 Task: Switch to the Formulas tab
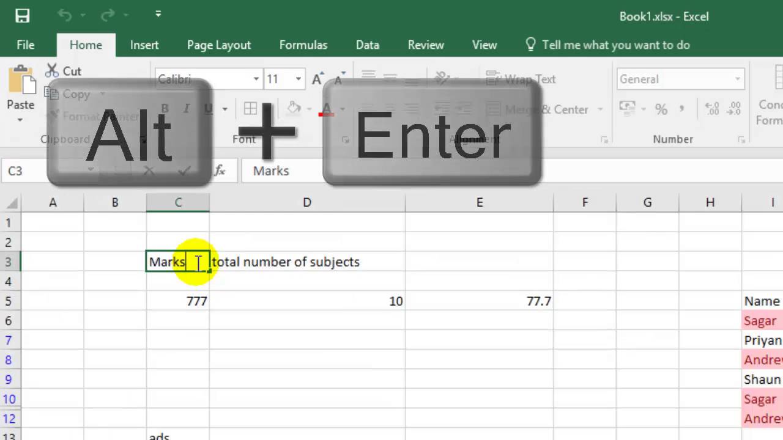303,45
